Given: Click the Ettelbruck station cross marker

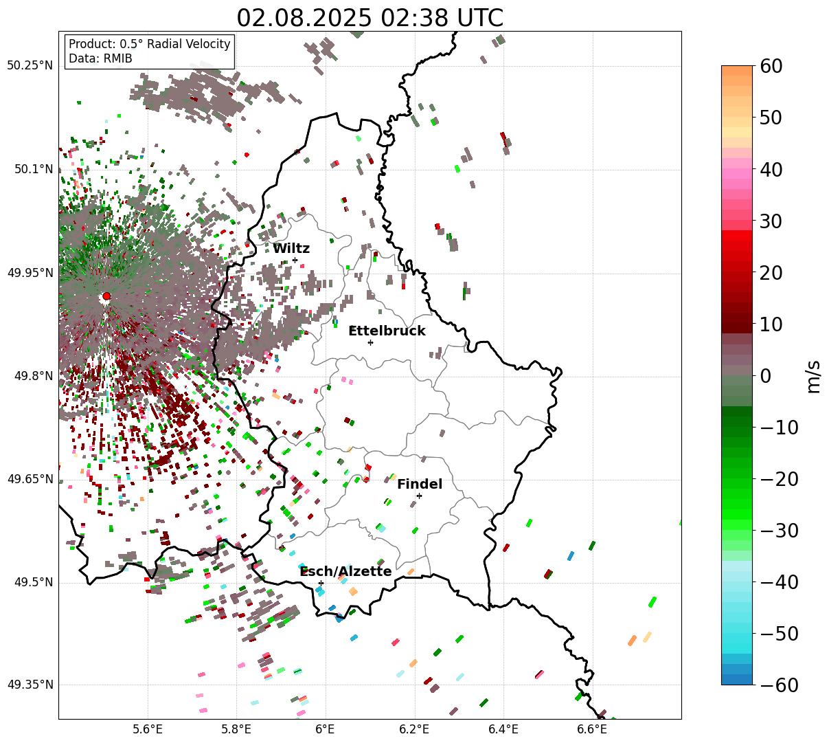Looking at the screenshot, I should point(370,342).
